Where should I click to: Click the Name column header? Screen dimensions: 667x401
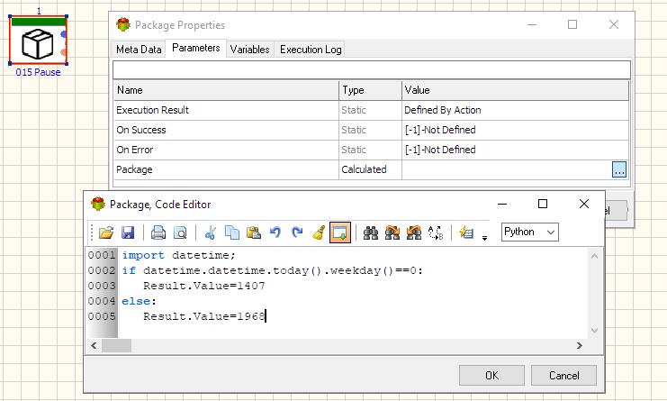point(226,90)
